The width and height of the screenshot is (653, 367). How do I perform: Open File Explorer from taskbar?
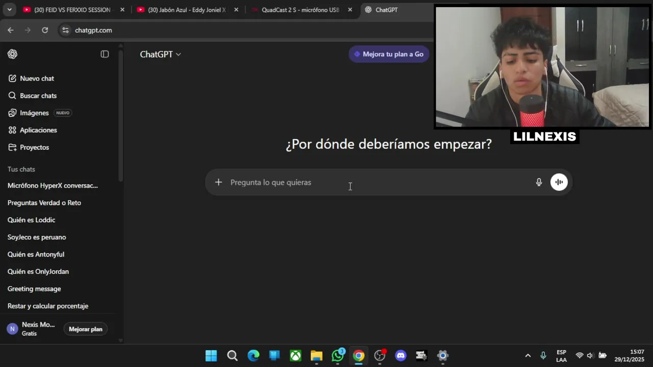pyautogui.click(x=316, y=356)
